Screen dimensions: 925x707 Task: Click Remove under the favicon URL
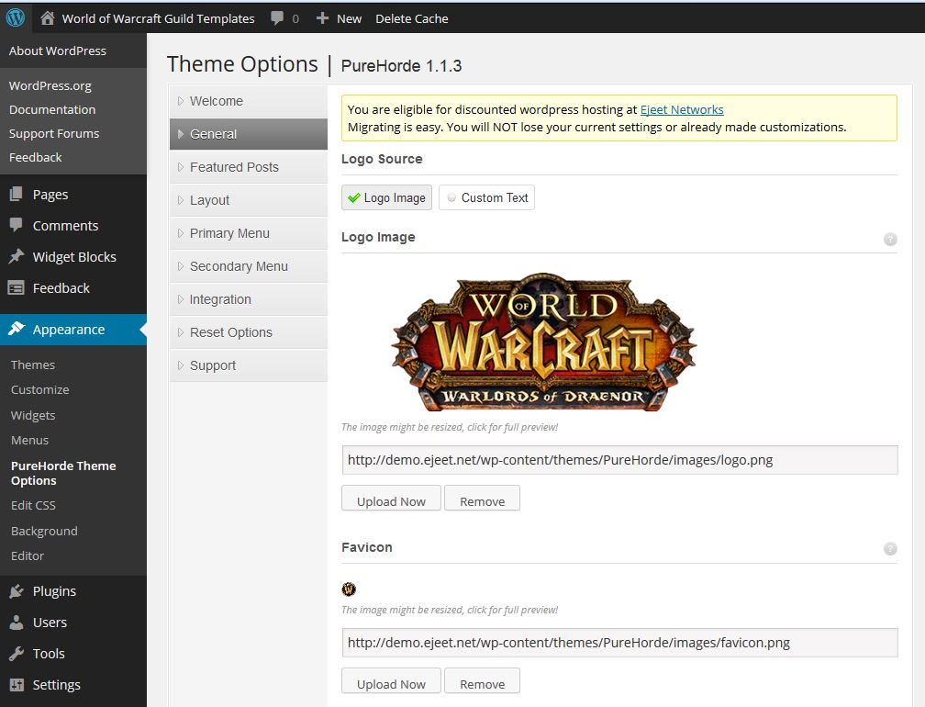pyautogui.click(x=482, y=681)
